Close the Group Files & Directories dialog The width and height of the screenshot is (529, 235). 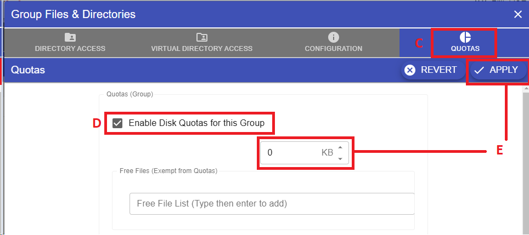pyautogui.click(x=517, y=14)
